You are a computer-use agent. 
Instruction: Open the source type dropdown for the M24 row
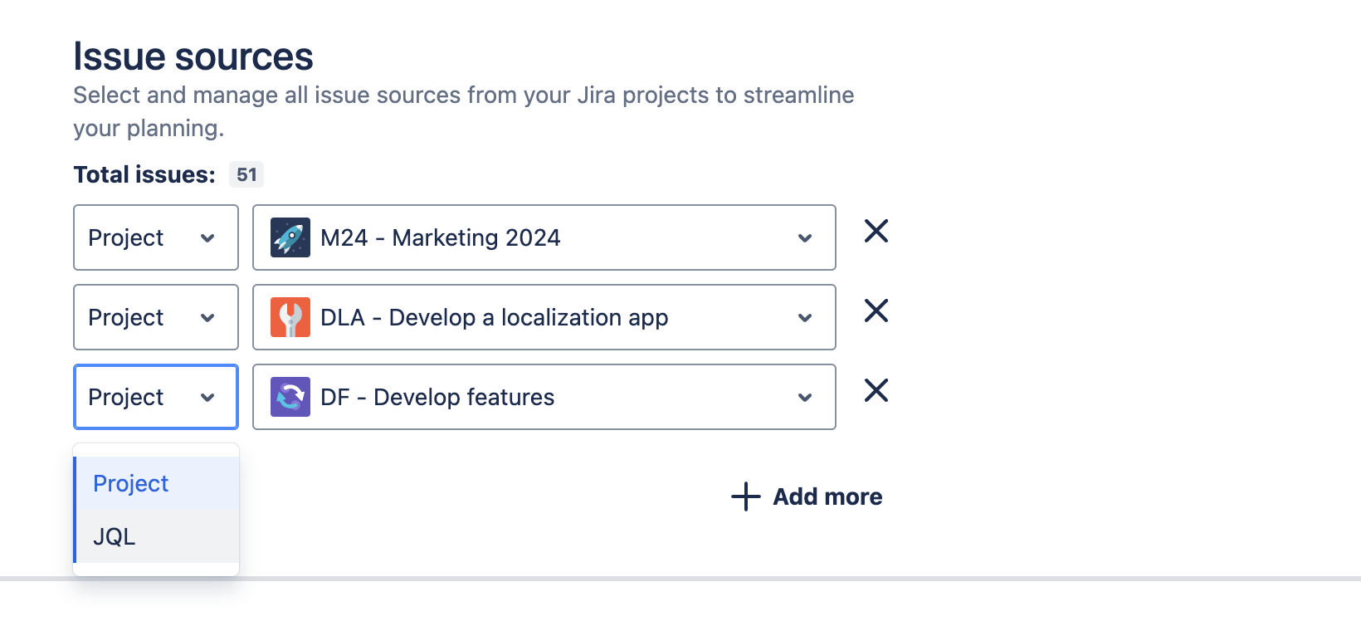[x=156, y=237]
